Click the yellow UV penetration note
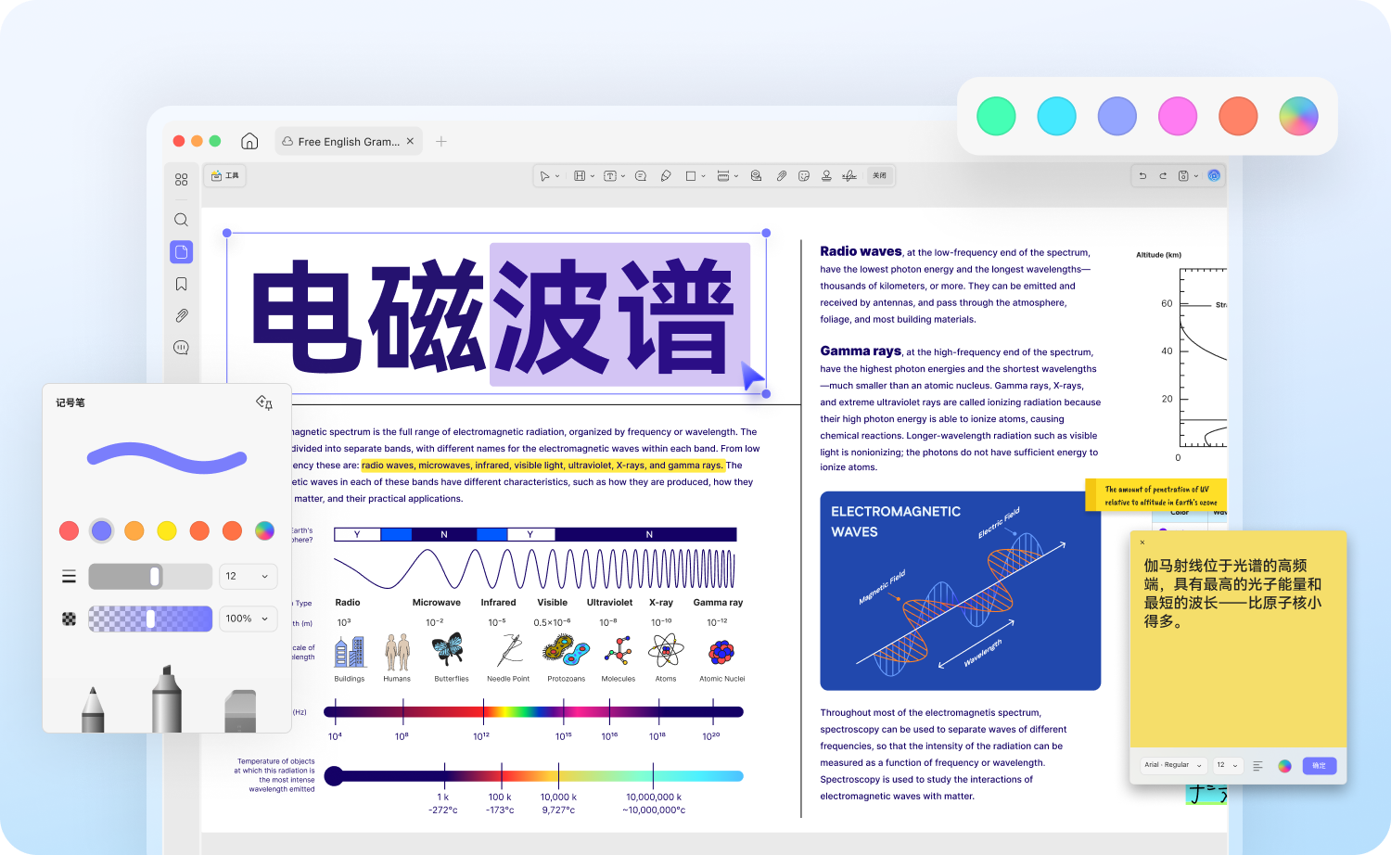1391x855 pixels. 1155,495
